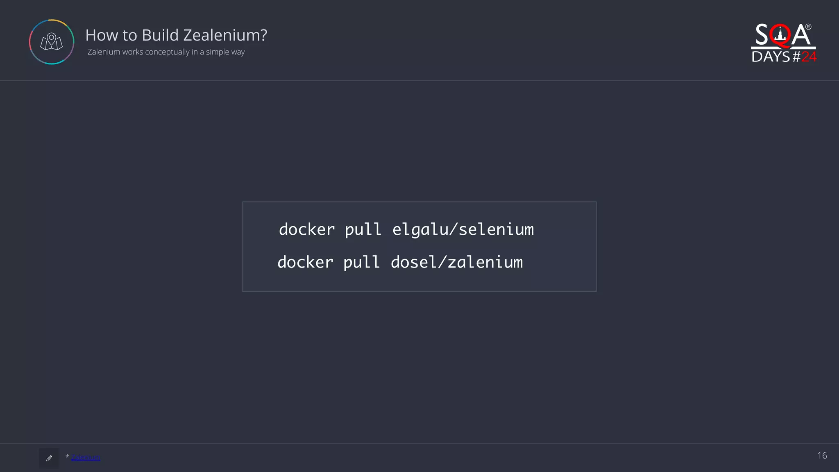Click the DAYS text in the logo

coord(771,57)
